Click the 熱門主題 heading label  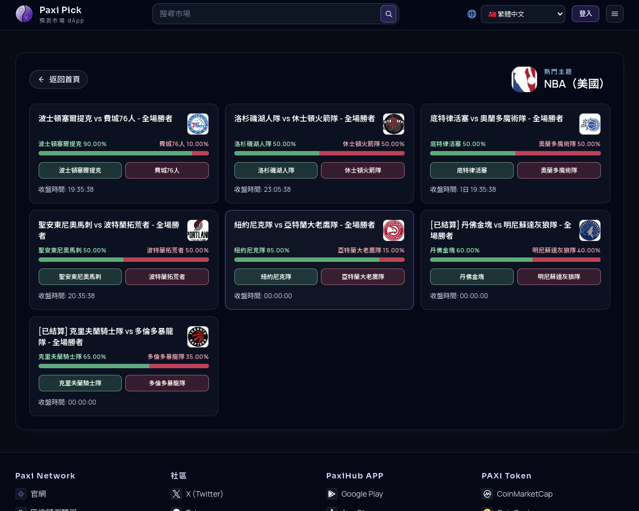click(557, 72)
